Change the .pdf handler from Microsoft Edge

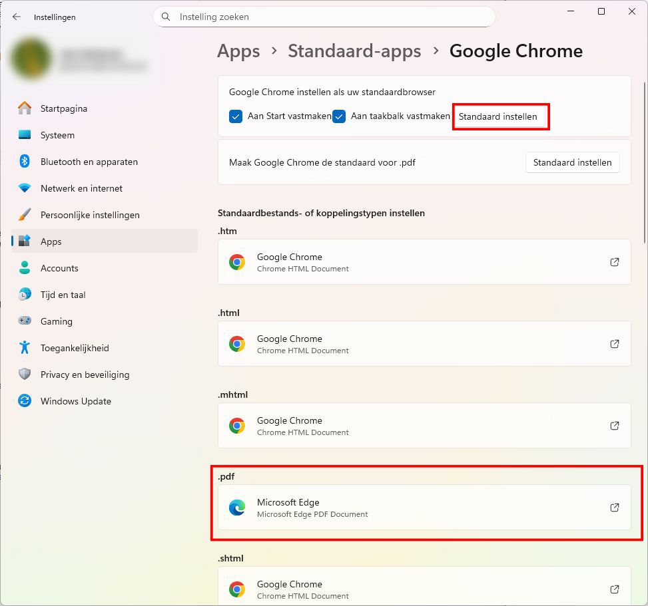(424, 507)
